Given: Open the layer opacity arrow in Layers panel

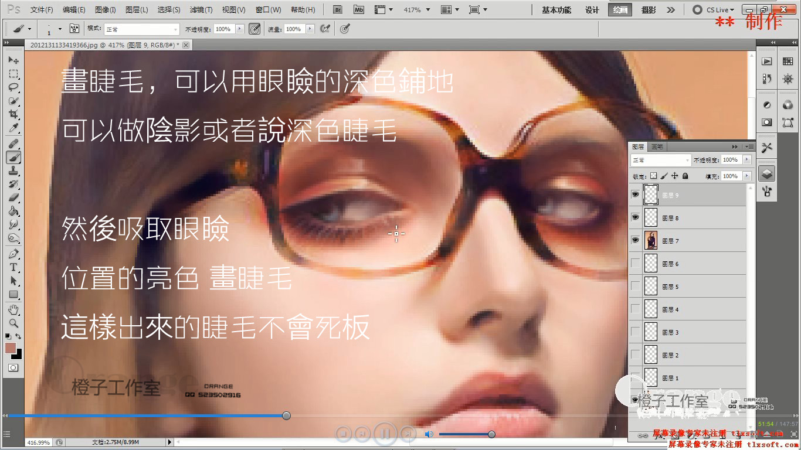Looking at the screenshot, I should [747, 160].
